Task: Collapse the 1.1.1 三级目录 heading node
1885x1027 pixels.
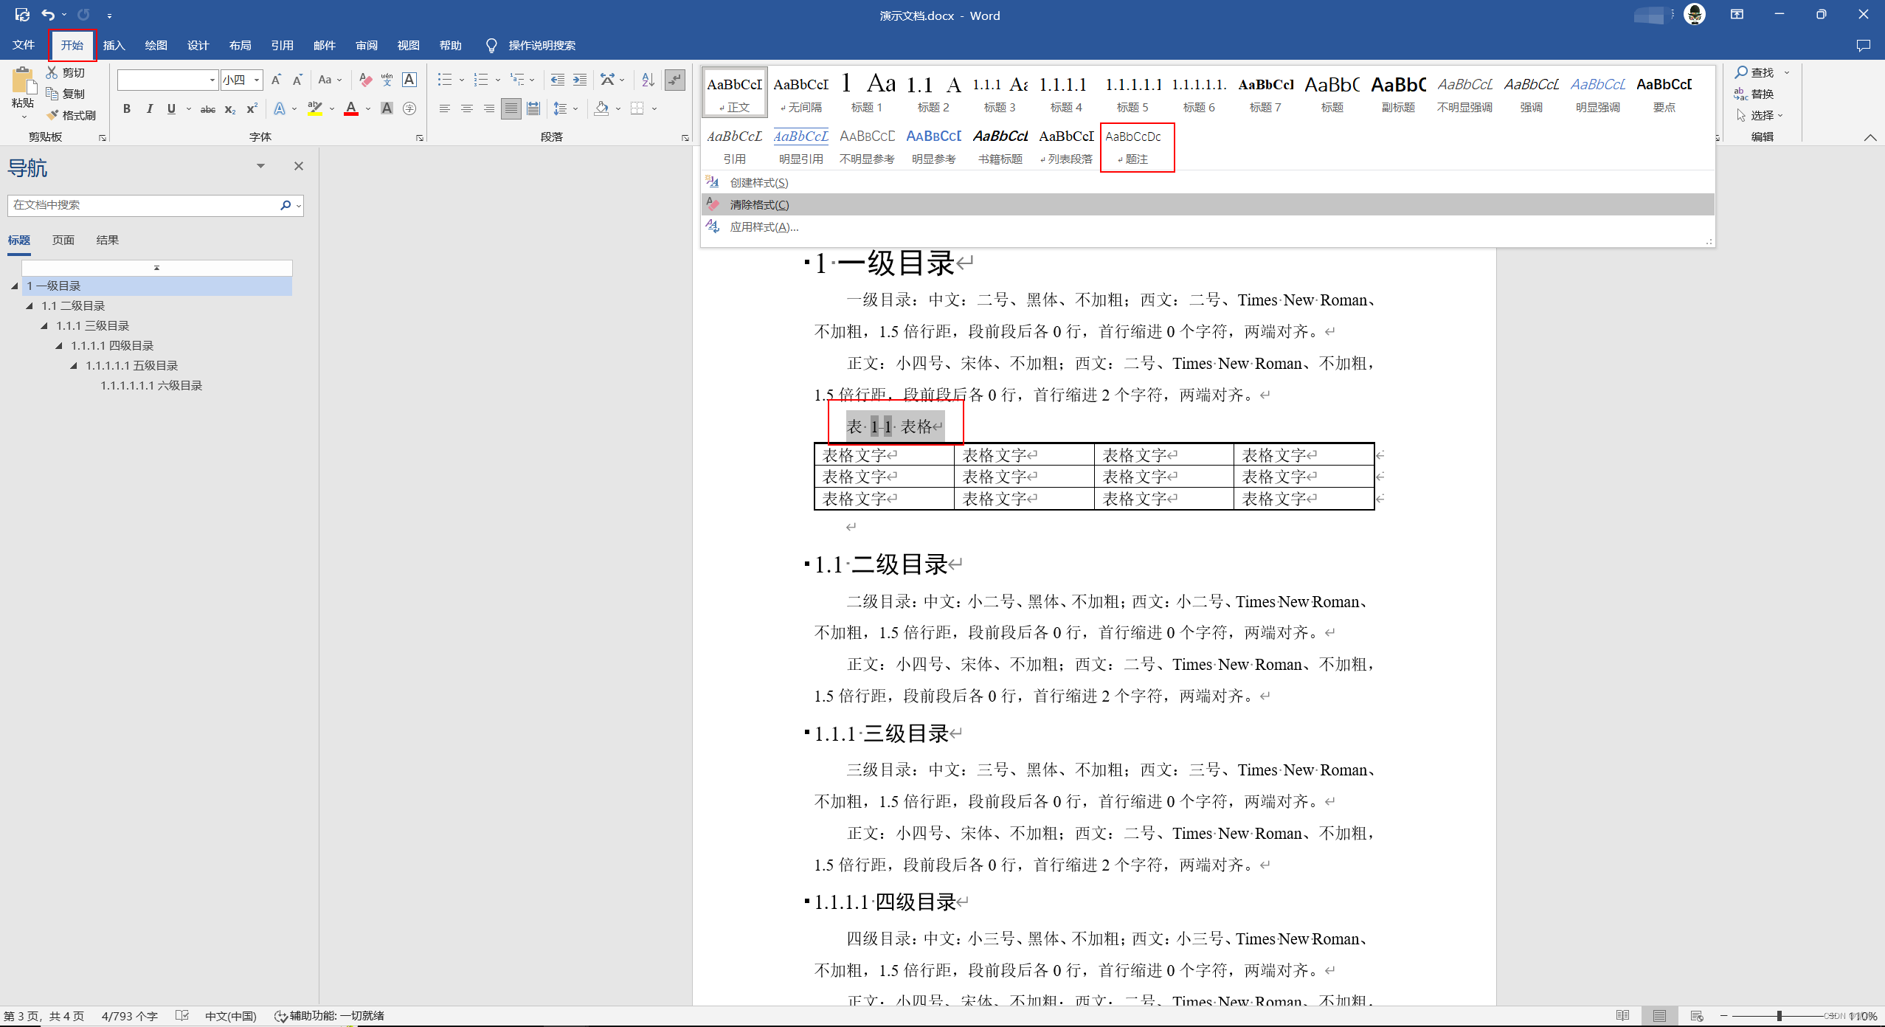Action: coord(44,325)
